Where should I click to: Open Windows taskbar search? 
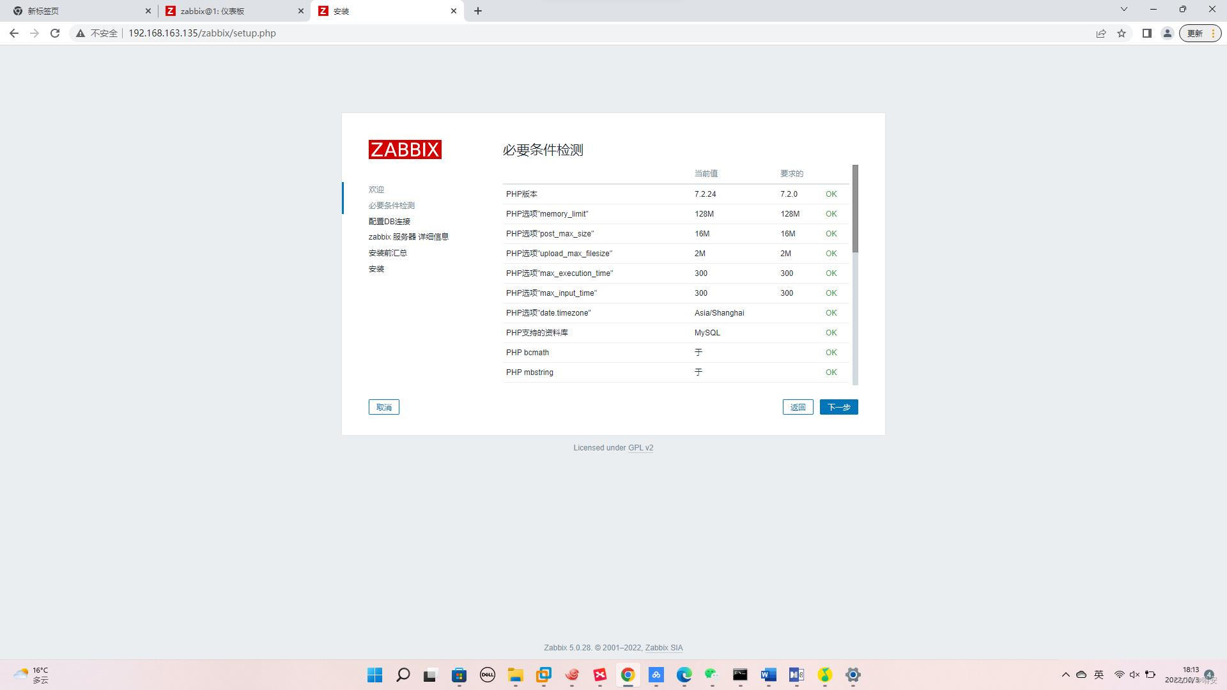(x=403, y=675)
